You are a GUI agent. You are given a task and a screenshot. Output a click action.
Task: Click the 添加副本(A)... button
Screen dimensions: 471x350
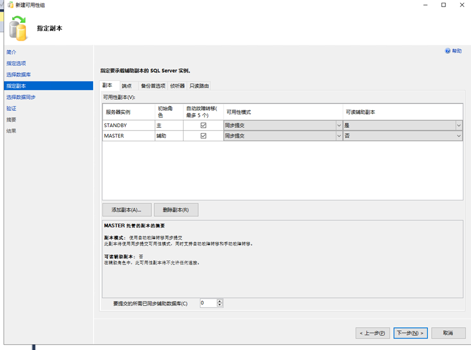[x=126, y=210]
